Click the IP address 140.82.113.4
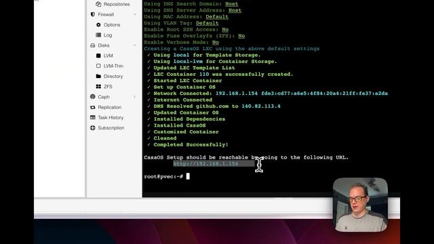This screenshot has height=244, width=434. coord(260,106)
